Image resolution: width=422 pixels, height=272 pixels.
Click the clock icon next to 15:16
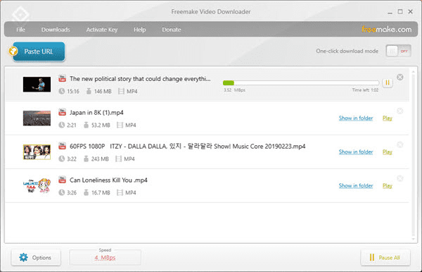pyautogui.click(x=62, y=92)
